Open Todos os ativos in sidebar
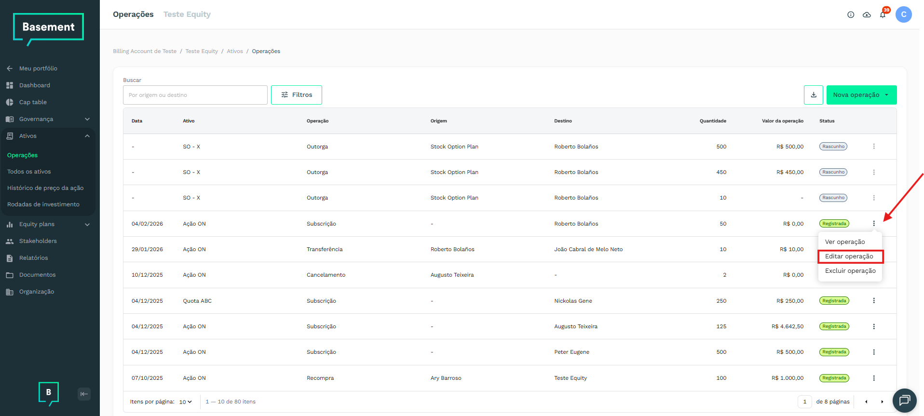924x416 pixels. click(x=29, y=172)
